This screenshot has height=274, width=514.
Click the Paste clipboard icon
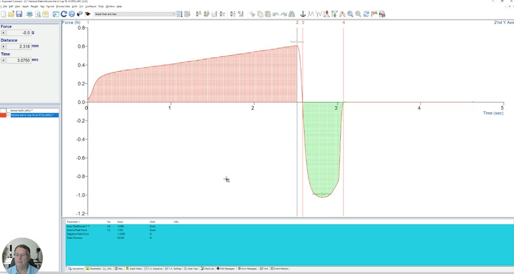pyautogui.click(x=268, y=14)
